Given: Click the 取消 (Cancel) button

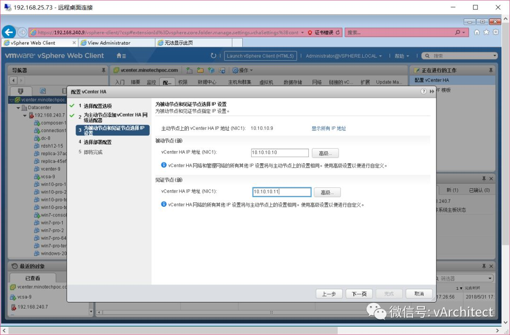Looking at the screenshot, I should point(419,294).
